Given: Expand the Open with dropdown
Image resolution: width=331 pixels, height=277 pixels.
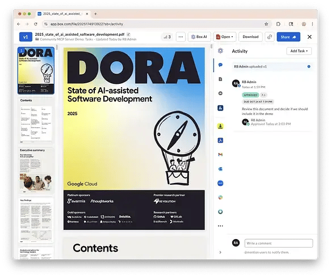Looking at the screenshot, I should click(x=225, y=37).
